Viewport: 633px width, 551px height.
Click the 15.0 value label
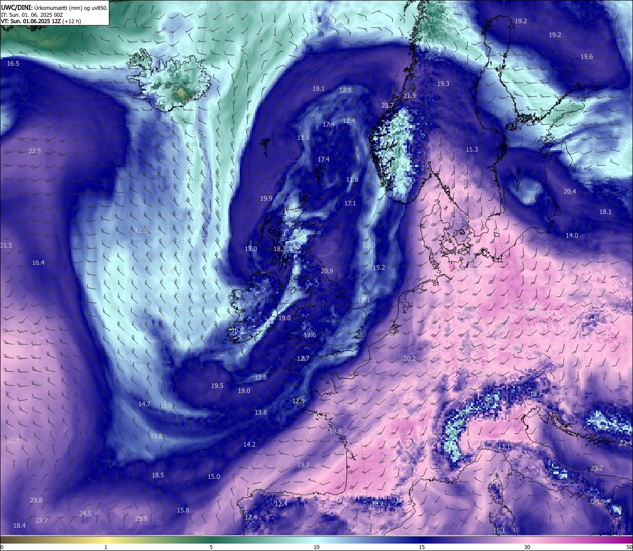click(x=214, y=477)
